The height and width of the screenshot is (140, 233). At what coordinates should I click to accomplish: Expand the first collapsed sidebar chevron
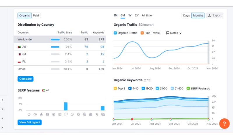pyautogui.click(x=2, y=100)
